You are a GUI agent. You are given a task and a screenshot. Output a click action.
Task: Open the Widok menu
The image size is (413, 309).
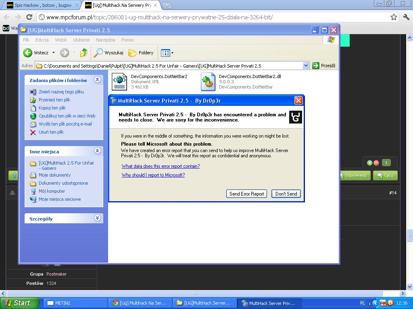tap(61, 40)
